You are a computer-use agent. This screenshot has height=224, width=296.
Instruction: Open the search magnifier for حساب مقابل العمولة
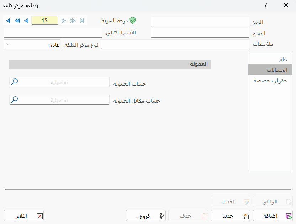pos(14,100)
